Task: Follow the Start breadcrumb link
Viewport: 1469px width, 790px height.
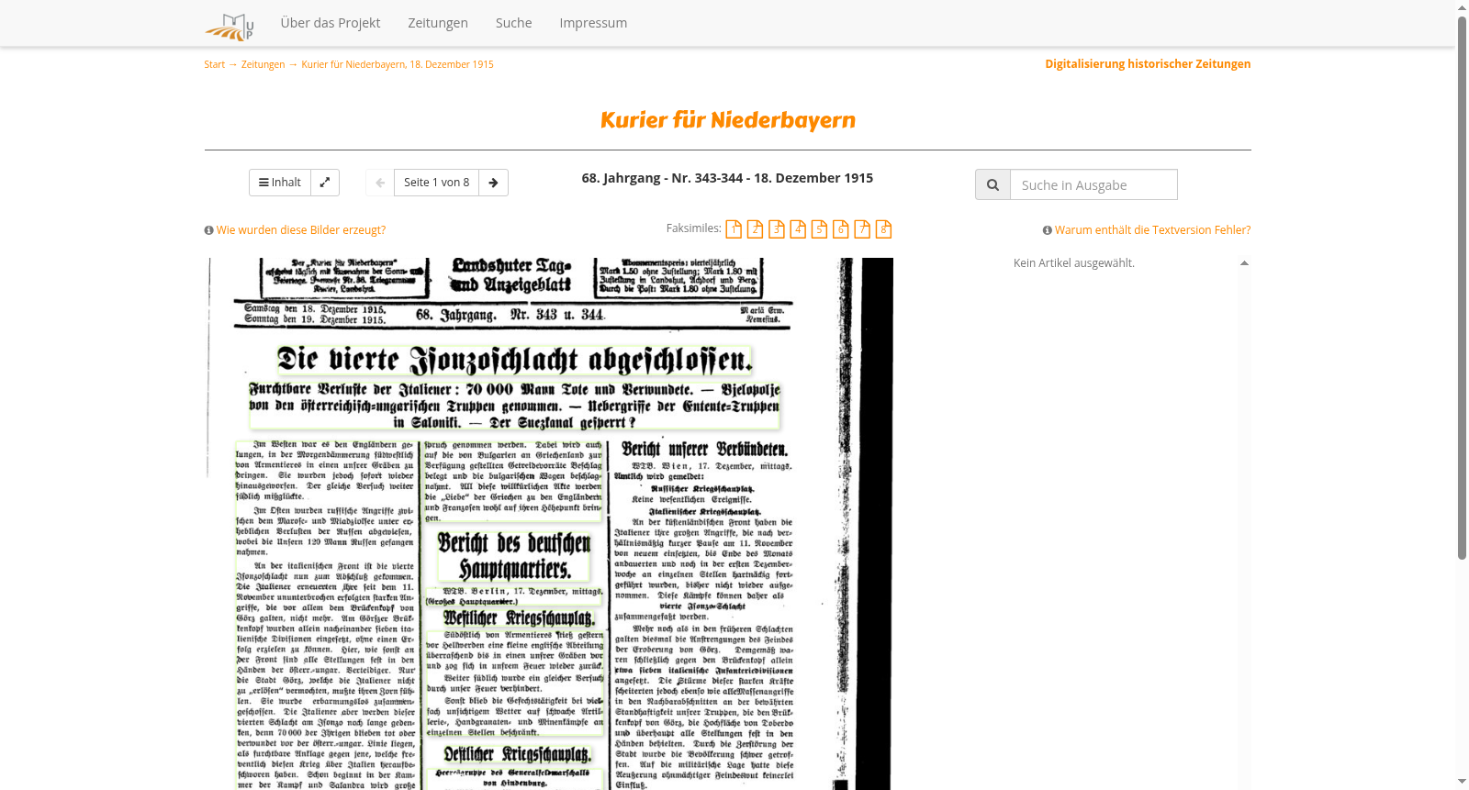Action: click(x=214, y=64)
